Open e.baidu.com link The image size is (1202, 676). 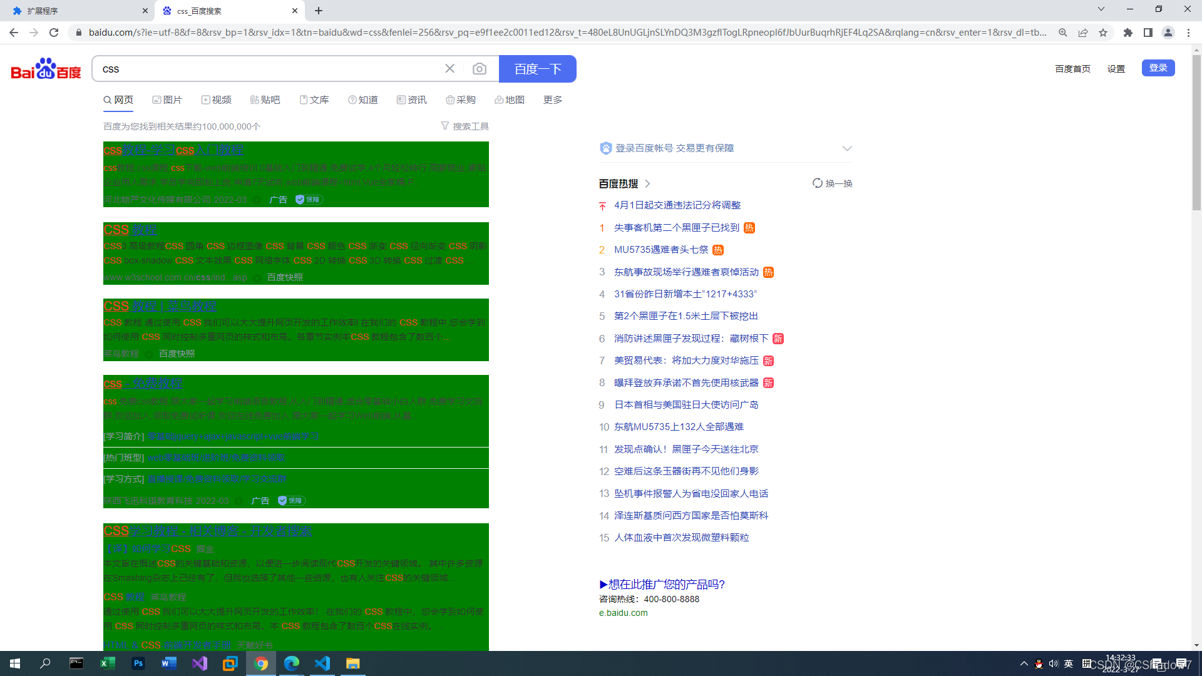624,613
